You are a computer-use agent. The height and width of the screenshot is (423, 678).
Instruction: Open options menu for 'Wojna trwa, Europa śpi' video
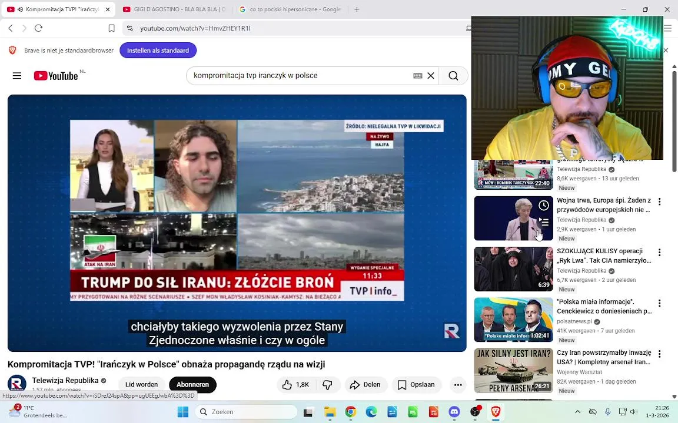[659, 202]
